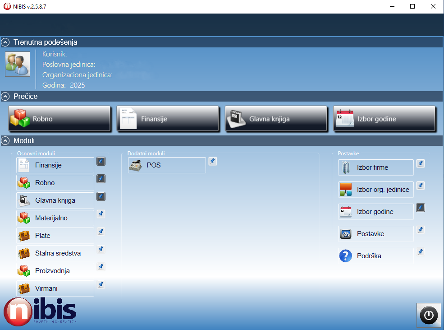The image size is (444, 330).
Task: Click the Robno shortcut button
Action: click(x=60, y=119)
